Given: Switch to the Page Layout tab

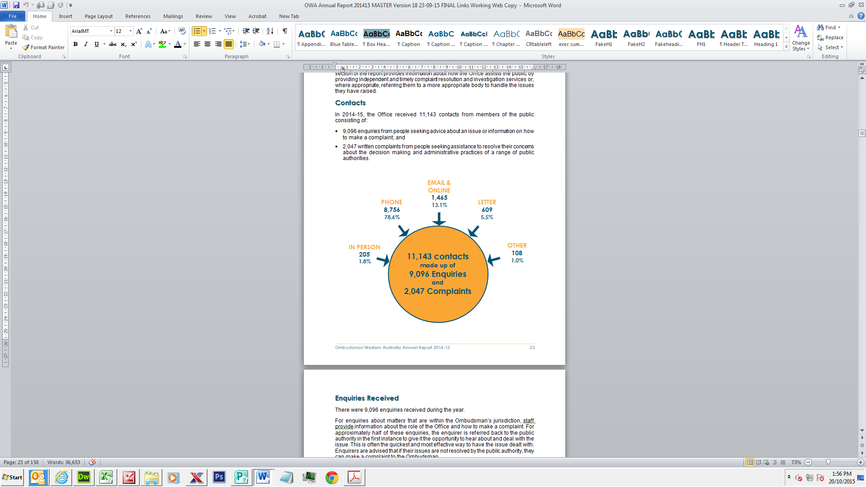Looking at the screenshot, I should tap(99, 16).
